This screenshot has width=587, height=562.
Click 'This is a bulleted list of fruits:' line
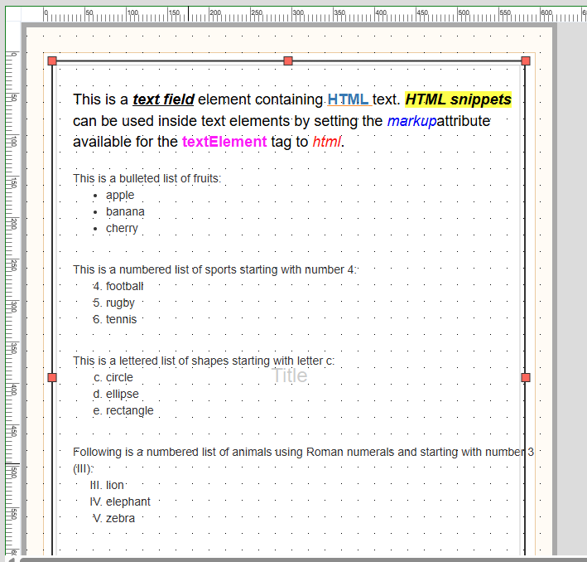[147, 178]
